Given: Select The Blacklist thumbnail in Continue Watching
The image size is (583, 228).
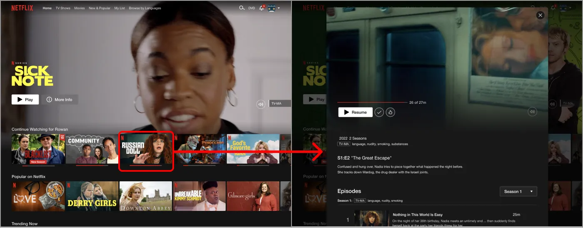Looking at the screenshot, I should tap(38, 149).
